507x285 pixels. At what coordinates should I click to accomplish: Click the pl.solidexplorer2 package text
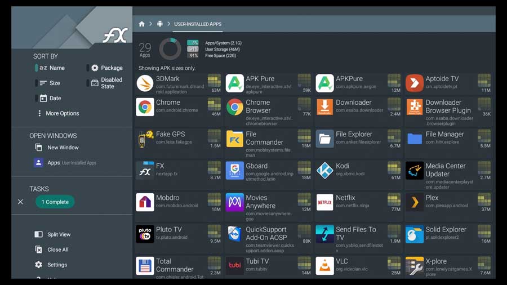442,237
